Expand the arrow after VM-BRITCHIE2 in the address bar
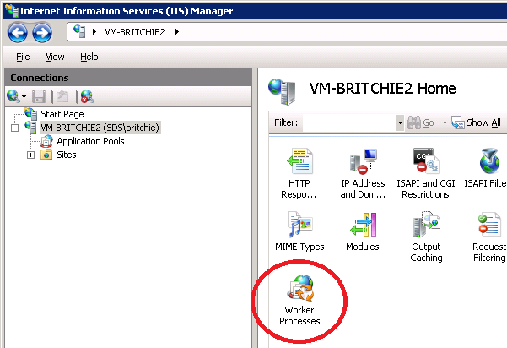The width and height of the screenshot is (507, 348). click(177, 32)
